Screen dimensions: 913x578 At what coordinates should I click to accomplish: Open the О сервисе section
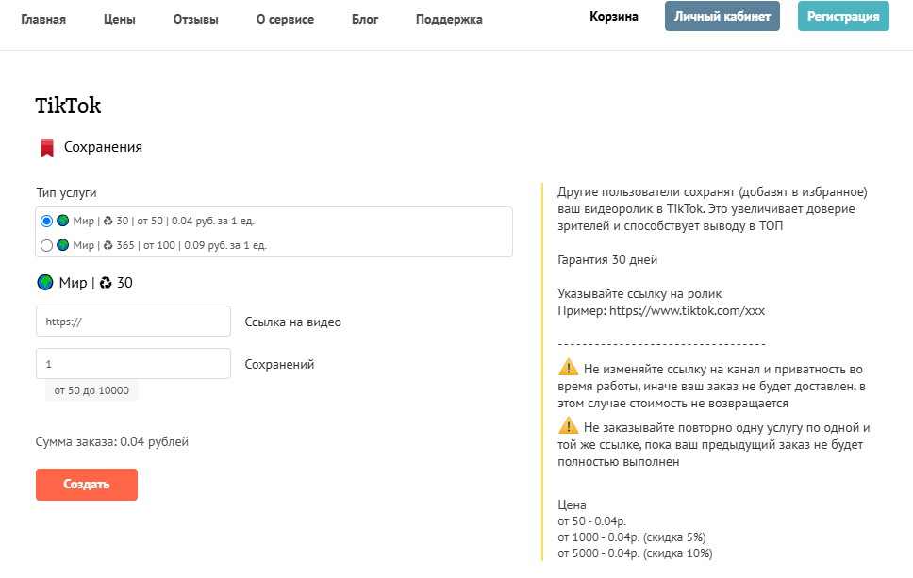[285, 19]
